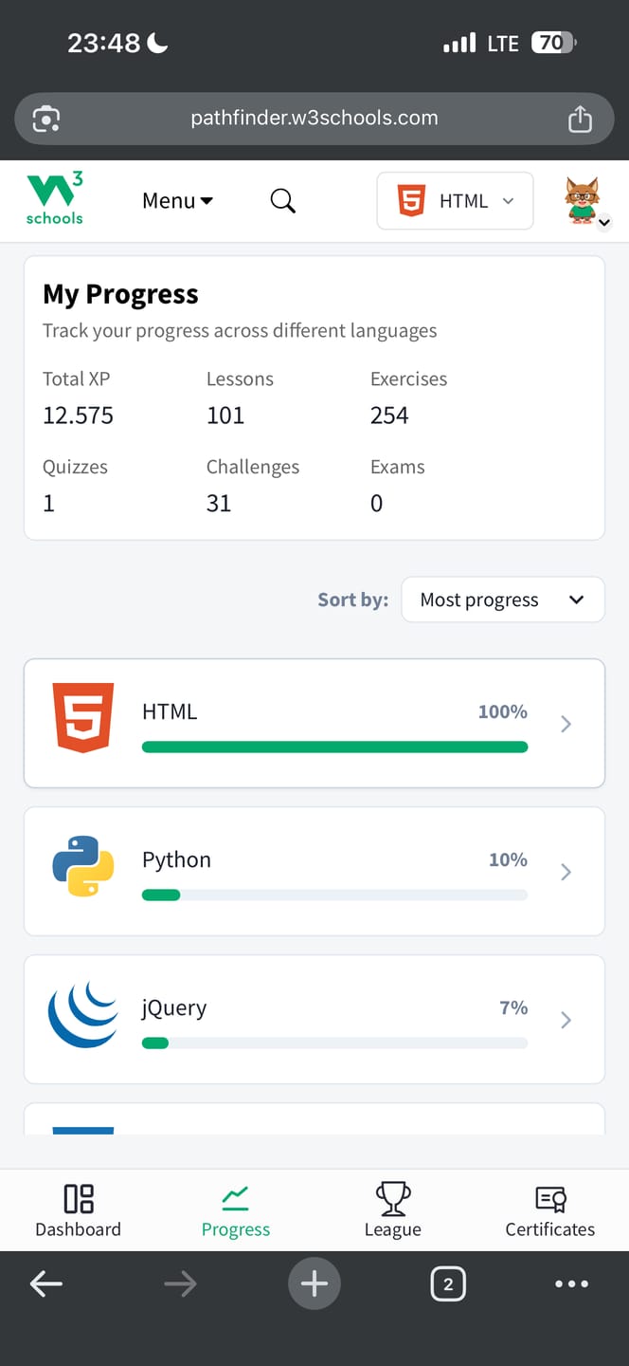The image size is (629, 1366).
Task: Click the pathfinder.w3schools.com address bar
Action: click(x=314, y=119)
